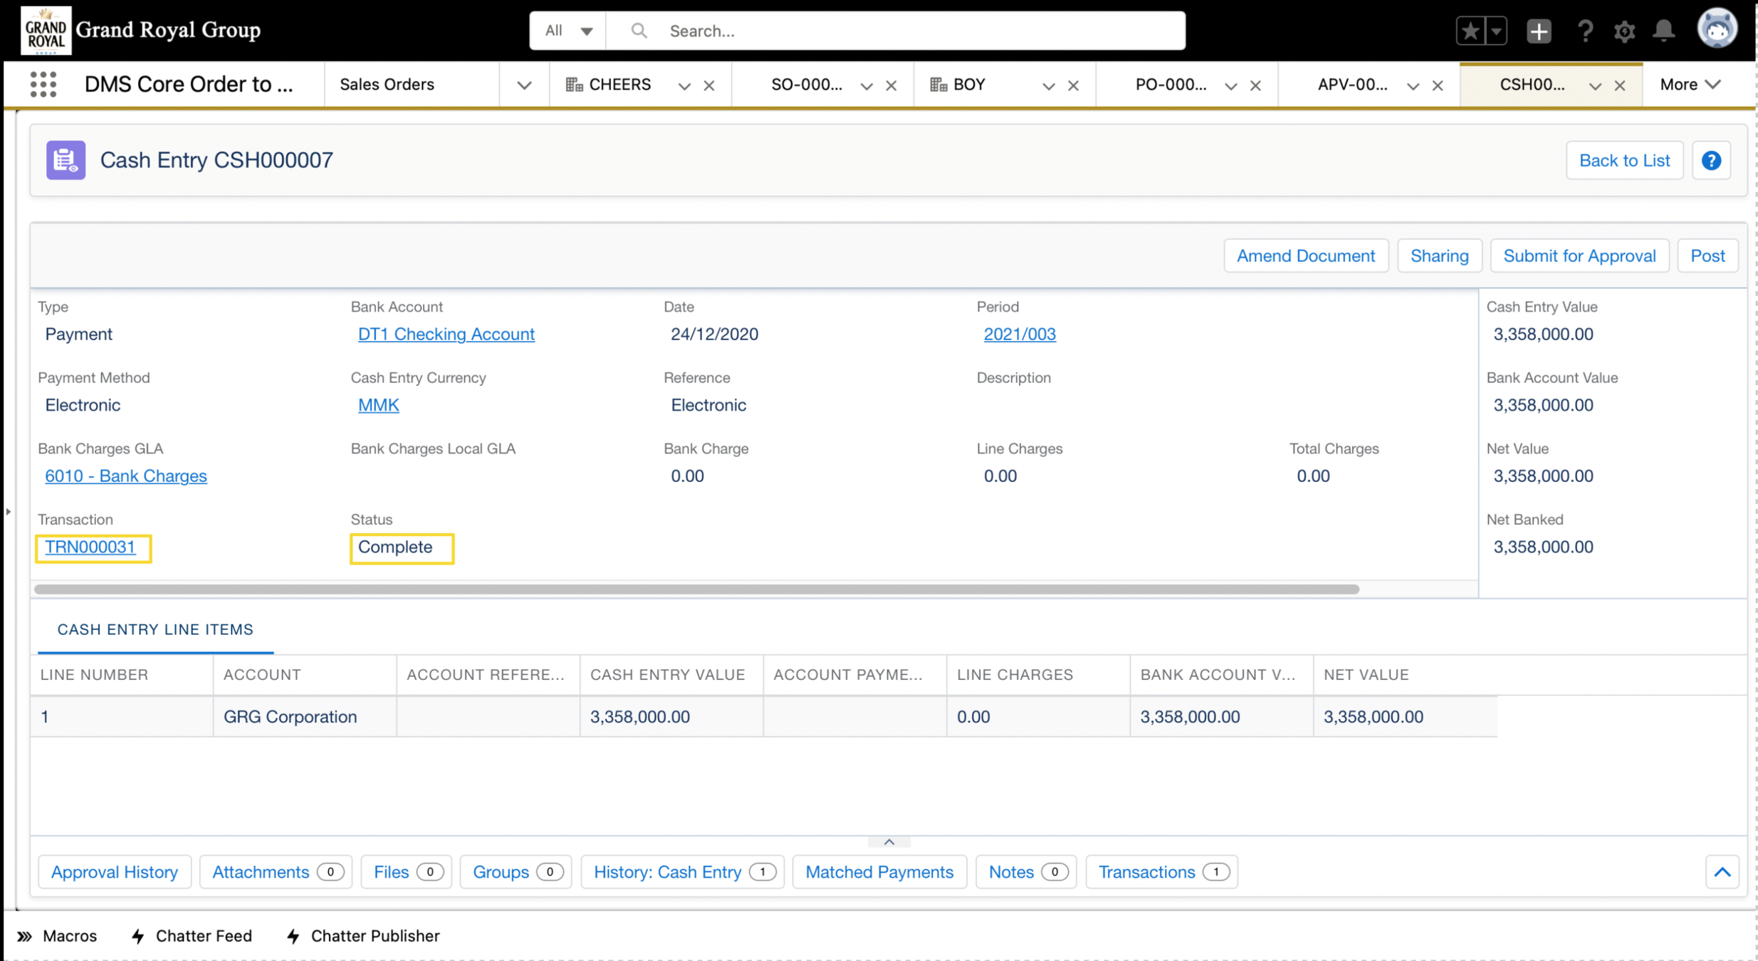Open the user profile avatar
Image resolution: width=1758 pixels, height=961 pixels.
pyautogui.click(x=1717, y=29)
